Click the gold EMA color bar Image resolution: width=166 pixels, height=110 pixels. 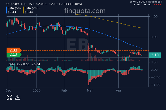pyautogui.click(x=23, y=10)
